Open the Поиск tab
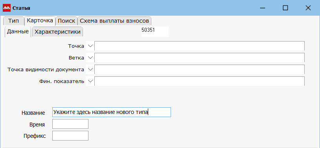The width and height of the screenshot is (320, 148). pyautogui.click(x=66, y=21)
